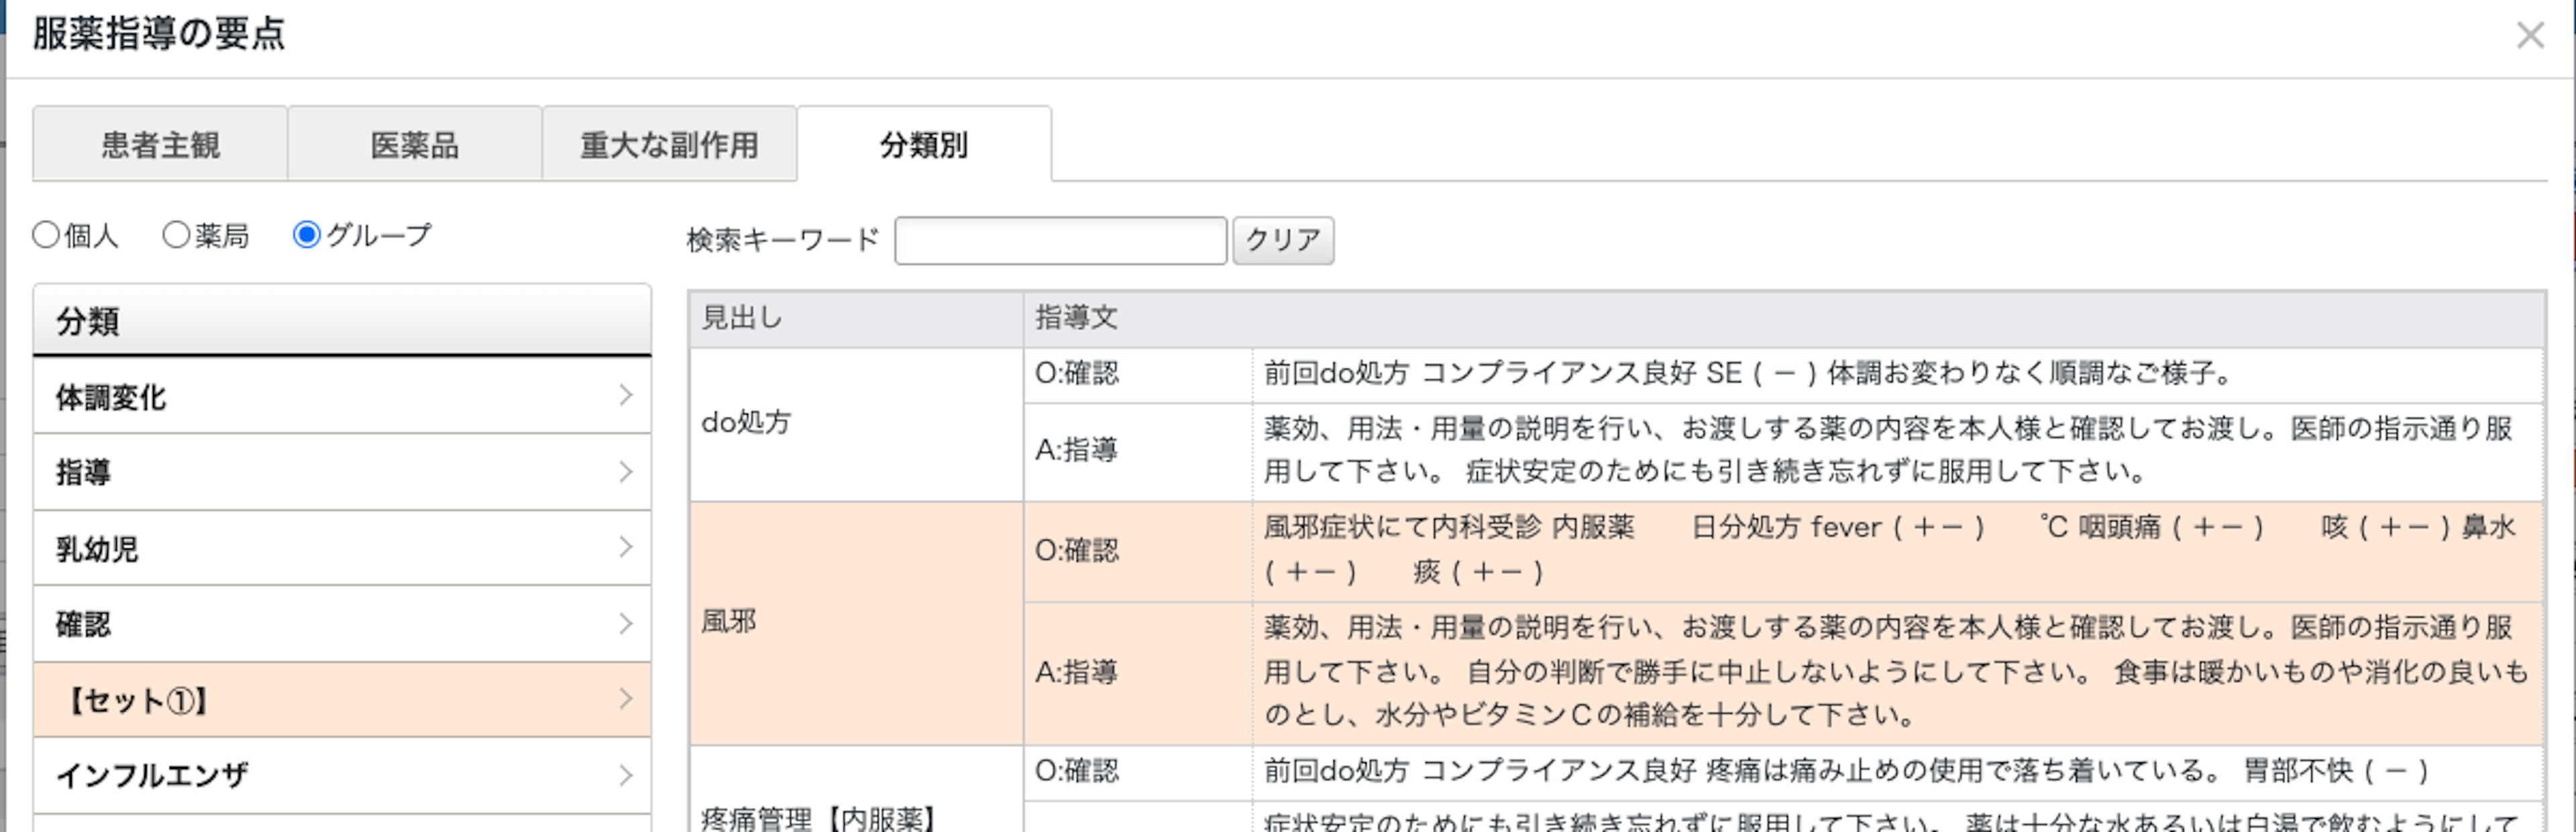Expand the 体調変化 category chevron
This screenshot has width=2576, height=832.
coord(626,396)
